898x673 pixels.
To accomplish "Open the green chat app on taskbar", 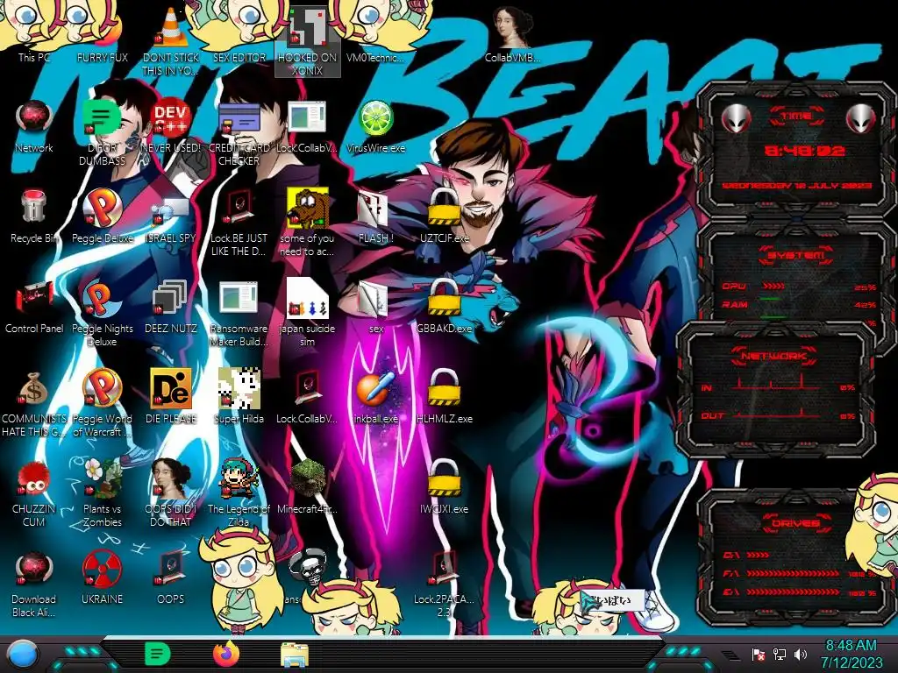I will click(x=157, y=654).
